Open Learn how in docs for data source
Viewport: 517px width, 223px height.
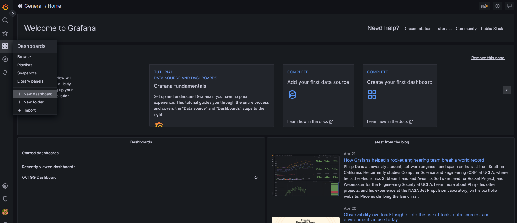click(x=310, y=121)
